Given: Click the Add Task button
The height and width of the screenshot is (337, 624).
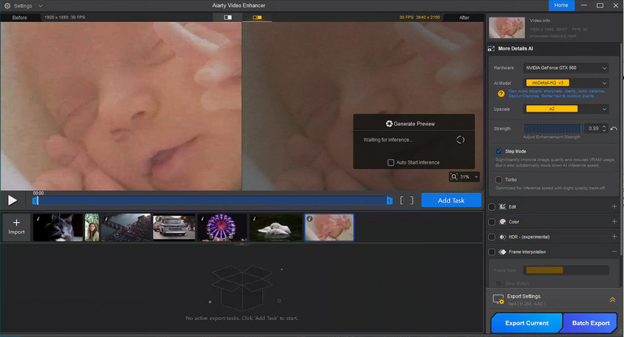Looking at the screenshot, I should (451, 200).
